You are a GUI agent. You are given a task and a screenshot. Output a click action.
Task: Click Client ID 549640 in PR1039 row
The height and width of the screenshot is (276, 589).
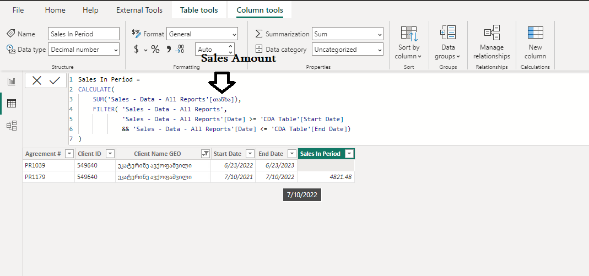[95, 165]
